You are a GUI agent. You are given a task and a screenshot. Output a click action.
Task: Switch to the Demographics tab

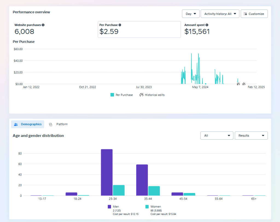click(28, 124)
